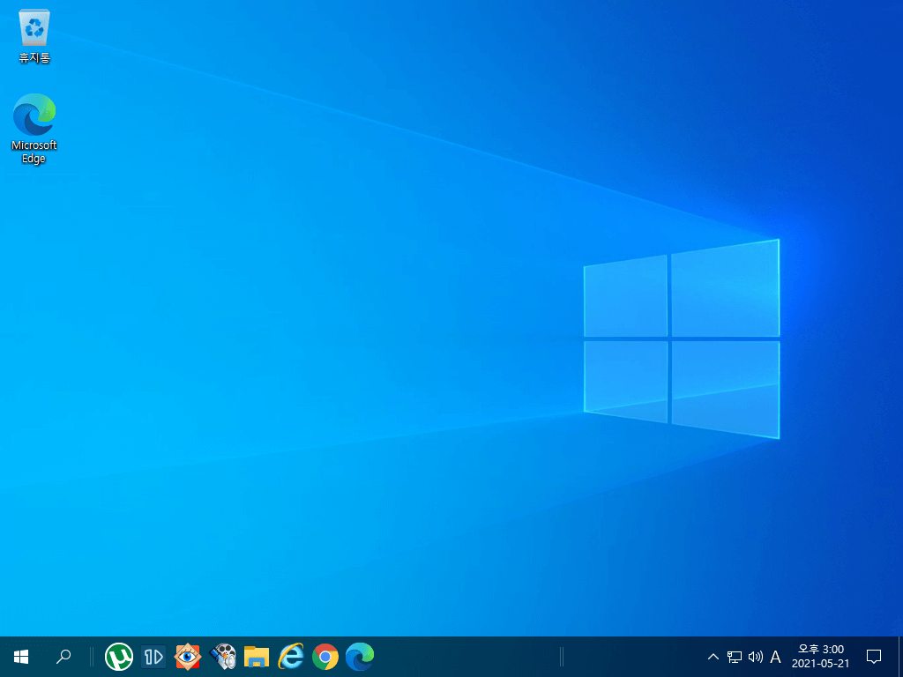Open the film reel media app icon
The image size is (903, 677).
click(x=222, y=656)
